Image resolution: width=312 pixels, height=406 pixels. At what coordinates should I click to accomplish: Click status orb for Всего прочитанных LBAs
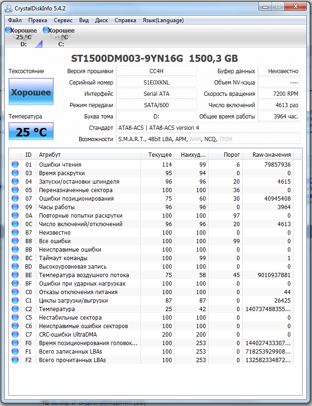(15, 360)
